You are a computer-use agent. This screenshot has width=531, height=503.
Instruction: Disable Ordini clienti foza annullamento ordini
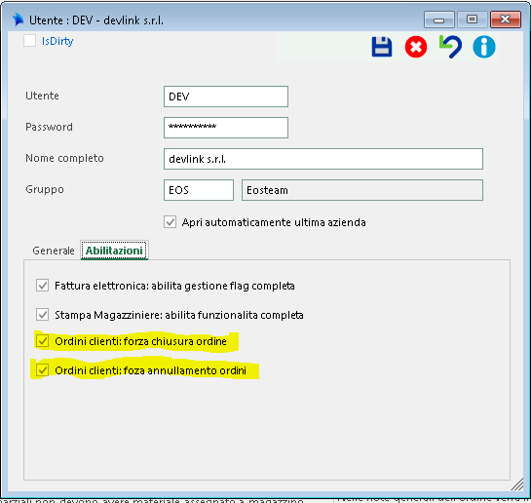click(x=42, y=370)
